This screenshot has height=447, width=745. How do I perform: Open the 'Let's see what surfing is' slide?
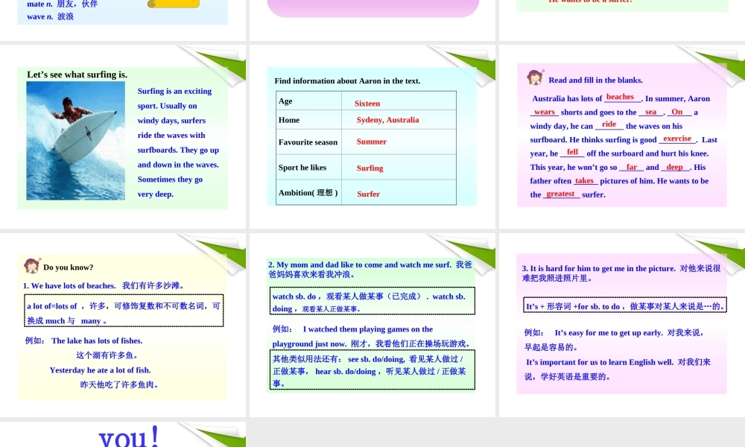click(x=123, y=137)
